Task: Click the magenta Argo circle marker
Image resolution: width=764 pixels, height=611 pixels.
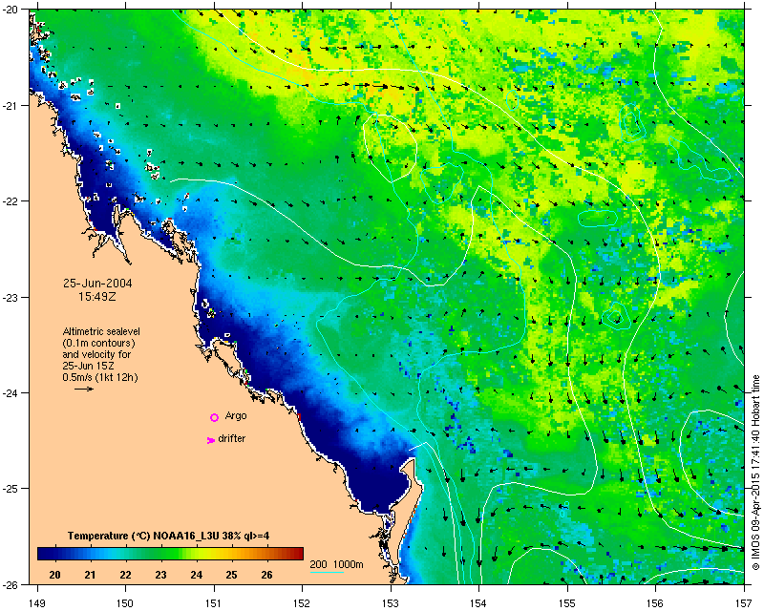Action: coord(214,417)
